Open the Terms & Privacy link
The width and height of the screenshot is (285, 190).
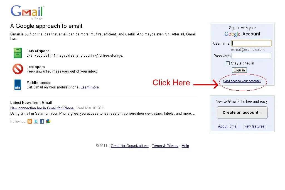(165, 146)
